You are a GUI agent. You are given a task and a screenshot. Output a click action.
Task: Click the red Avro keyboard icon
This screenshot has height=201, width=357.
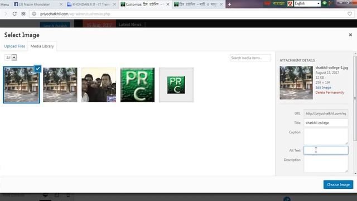point(290,3)
